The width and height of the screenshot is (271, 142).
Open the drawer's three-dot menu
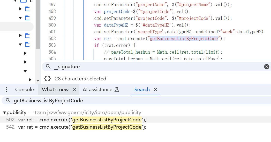(x=6, y=90)
